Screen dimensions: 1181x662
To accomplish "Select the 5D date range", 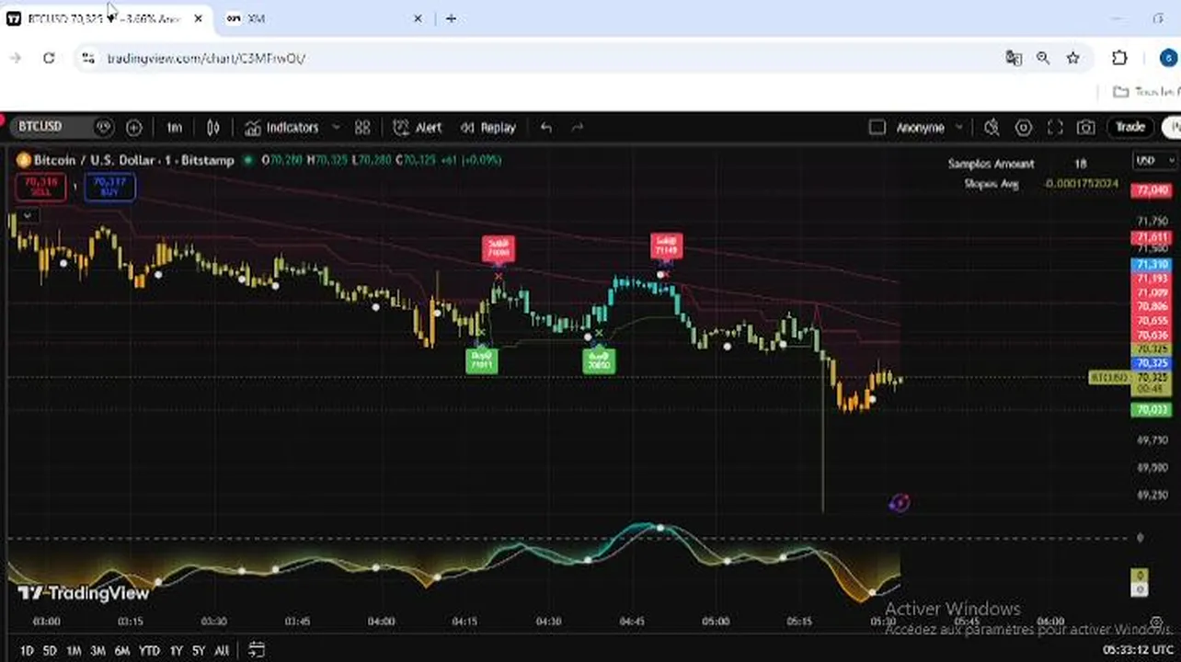I will point(50,651).
